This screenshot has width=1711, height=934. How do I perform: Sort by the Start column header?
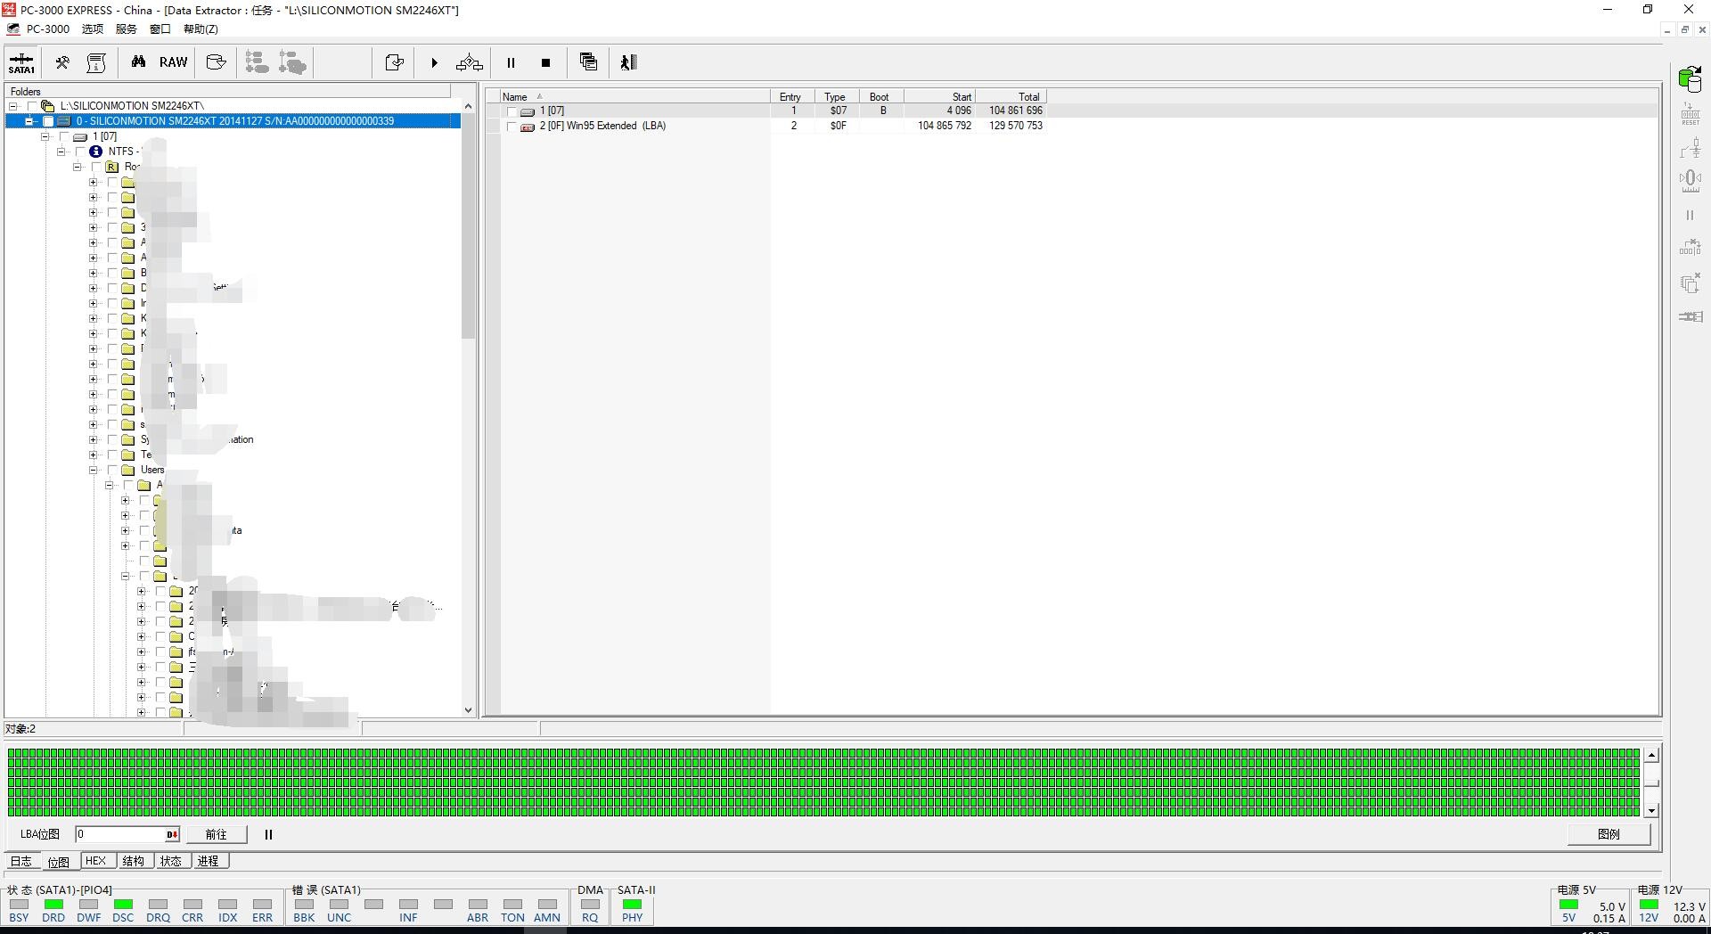(939, 96)
